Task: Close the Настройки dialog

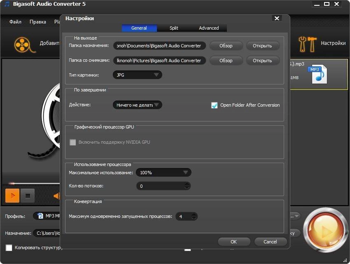Action: (x=277, y=18)
